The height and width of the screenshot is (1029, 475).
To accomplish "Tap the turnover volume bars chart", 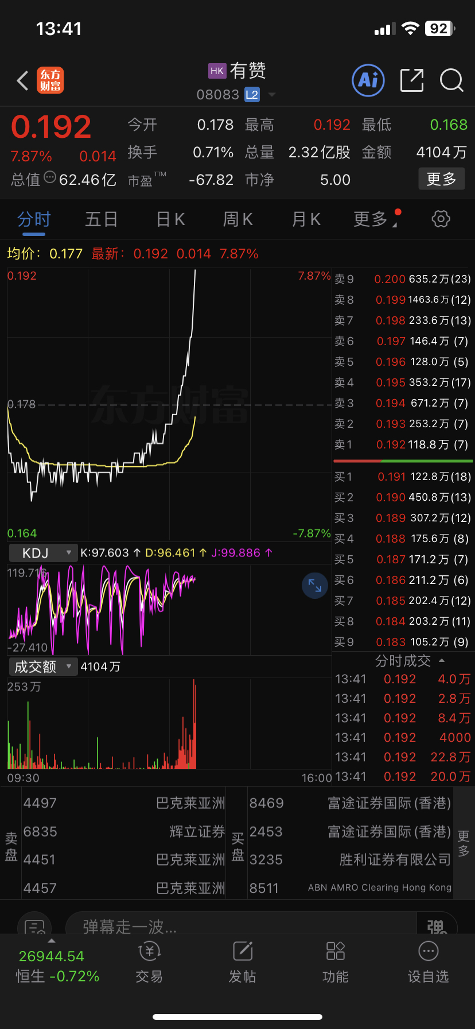I will tap(169, 724).
